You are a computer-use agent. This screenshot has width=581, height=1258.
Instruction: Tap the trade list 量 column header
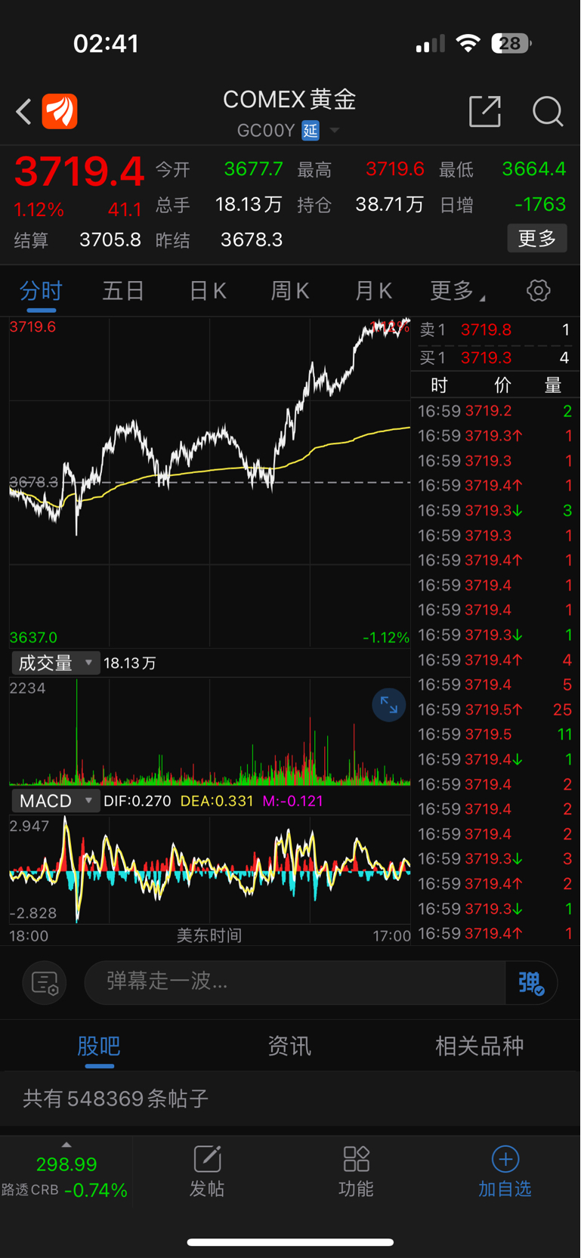553,385
